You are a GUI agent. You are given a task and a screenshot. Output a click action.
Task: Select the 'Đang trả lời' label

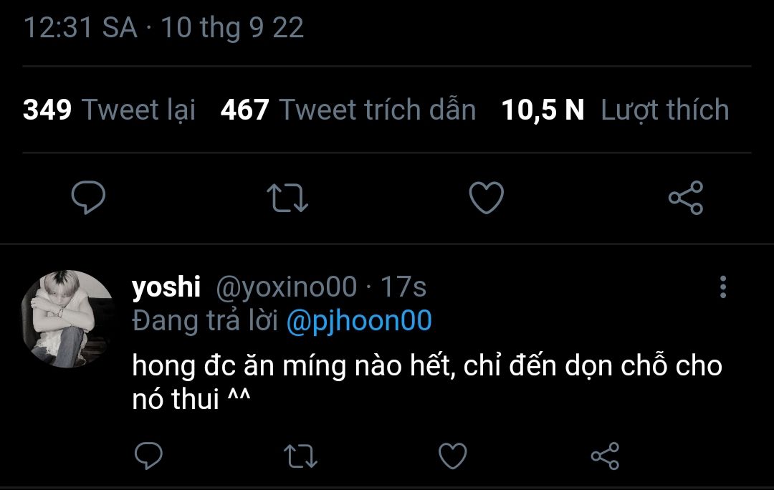pyautogui.click(x=205, y=321)
